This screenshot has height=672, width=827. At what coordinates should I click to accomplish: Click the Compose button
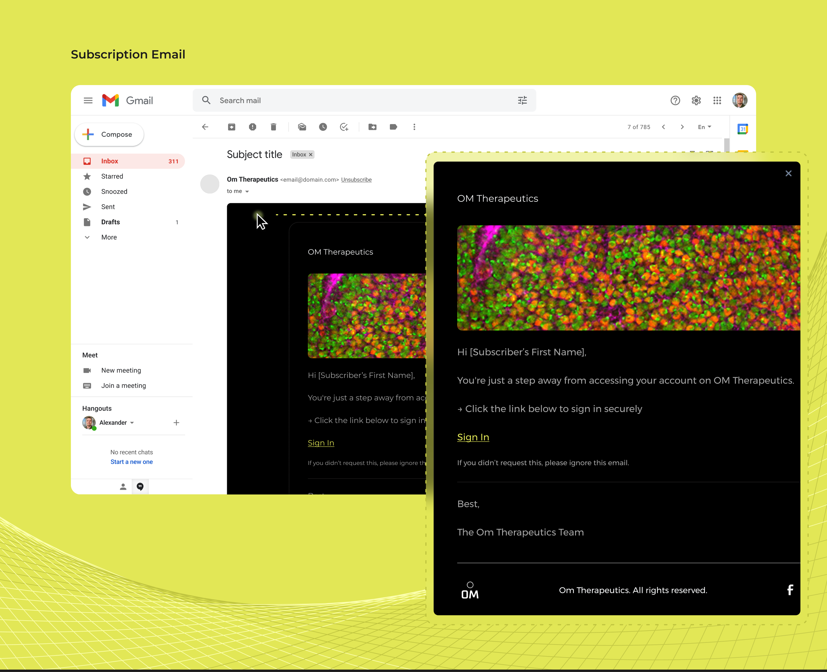click(109, 135)
